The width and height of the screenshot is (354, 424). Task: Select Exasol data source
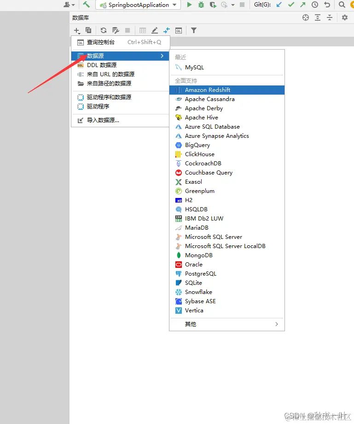(x=227, y=182)
